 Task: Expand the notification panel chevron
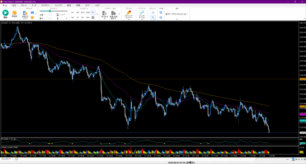click(x=177, y=19)
